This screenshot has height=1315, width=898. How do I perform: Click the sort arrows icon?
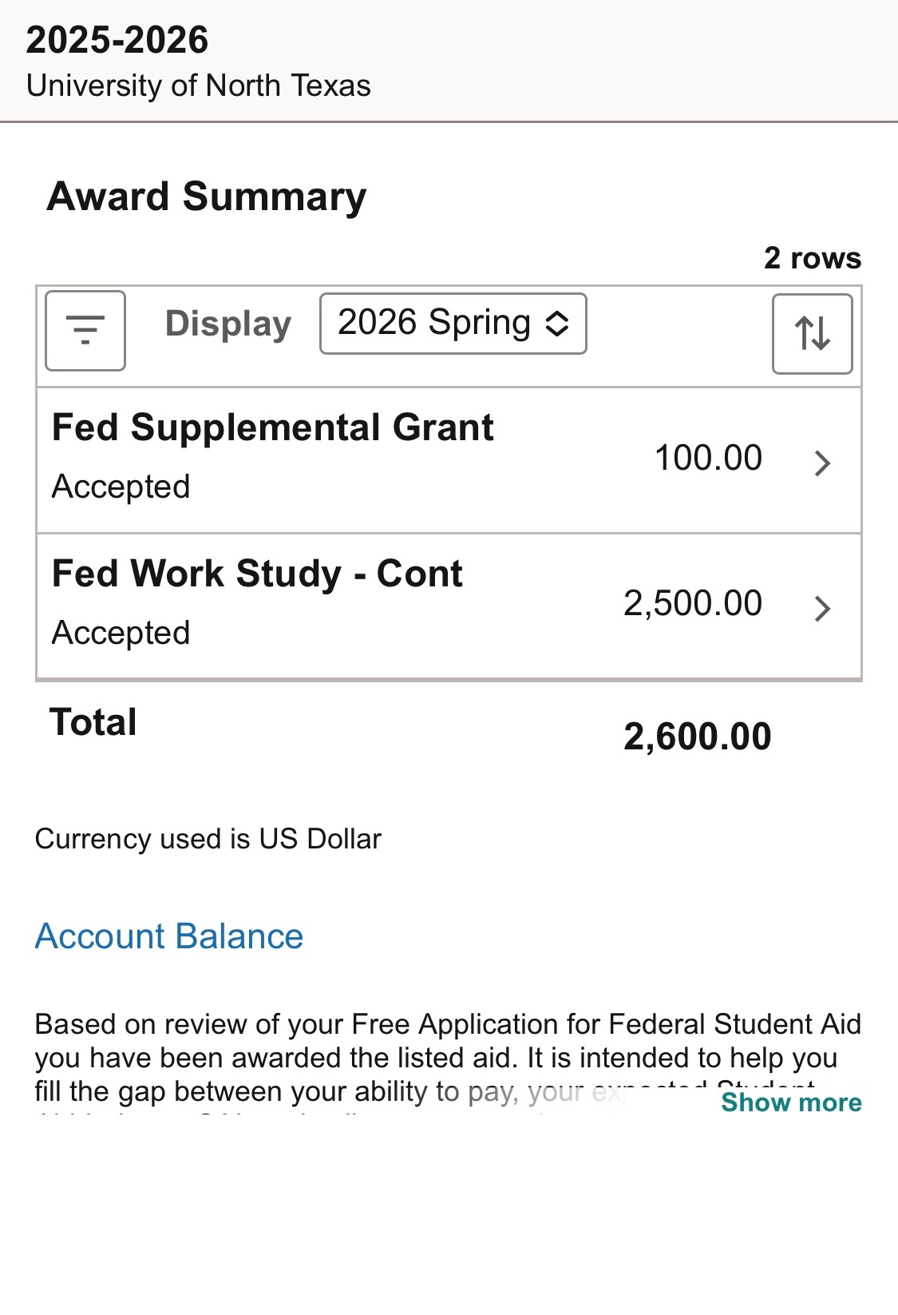pos(812,333)
